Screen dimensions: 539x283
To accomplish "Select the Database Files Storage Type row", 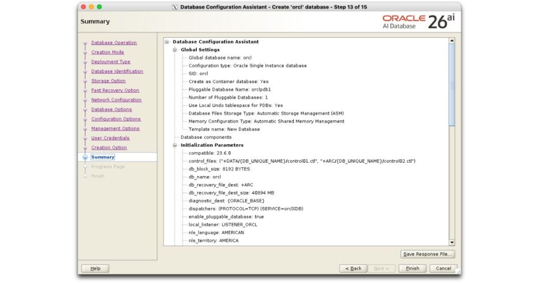I will point(266,113).
